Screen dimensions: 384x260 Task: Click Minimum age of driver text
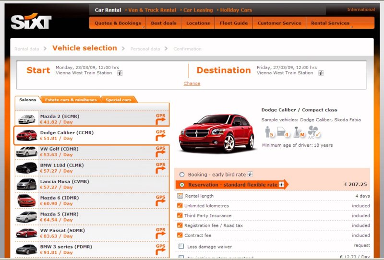point(297,145)
